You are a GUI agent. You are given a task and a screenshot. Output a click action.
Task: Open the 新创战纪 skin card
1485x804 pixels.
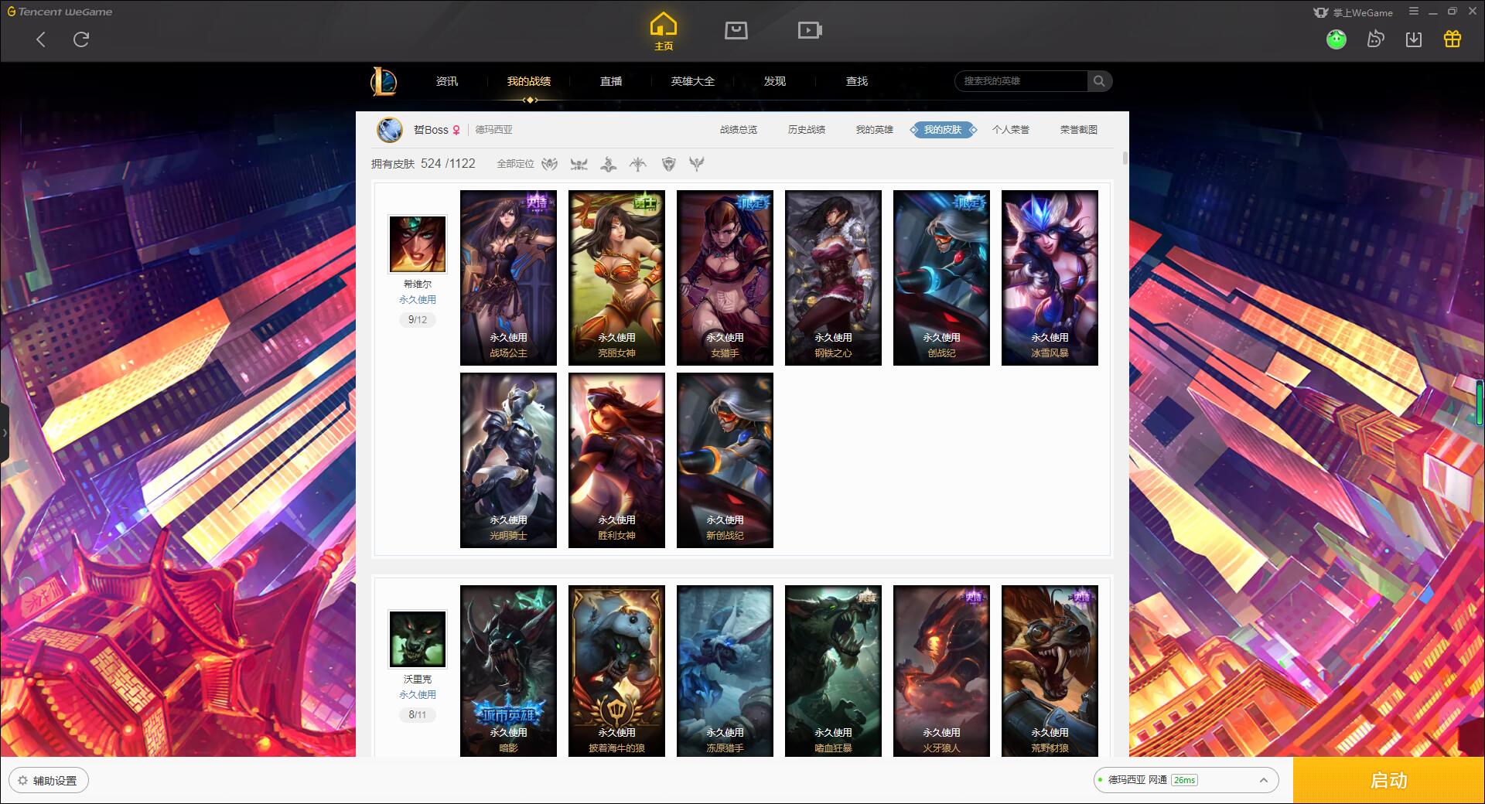point(725,461)
